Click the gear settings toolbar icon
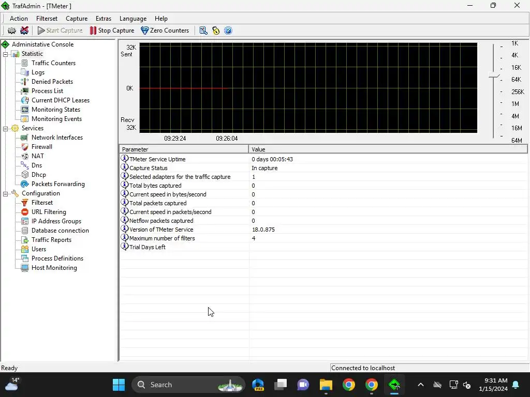 [12, 30]
